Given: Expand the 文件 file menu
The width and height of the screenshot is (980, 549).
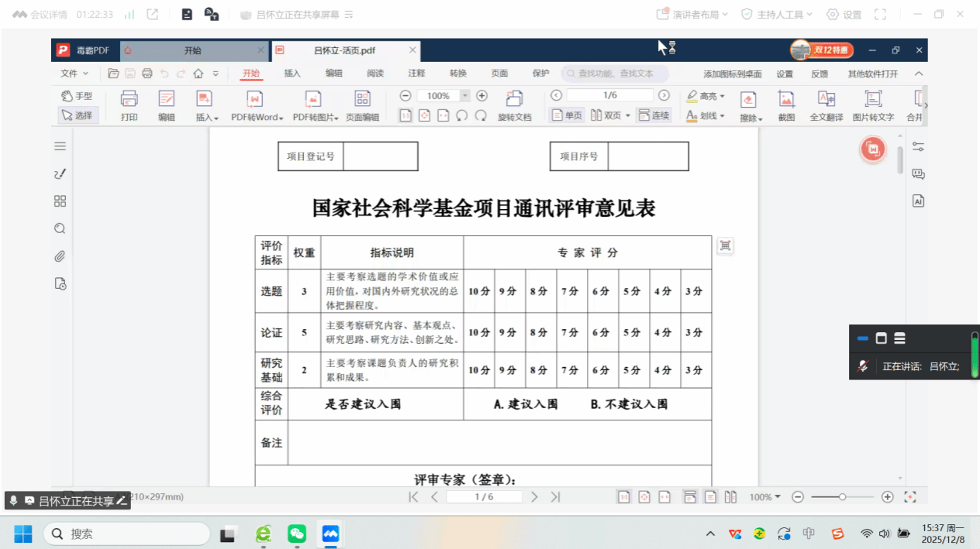Looking at the screenshot, I should (x=74, y=74).
